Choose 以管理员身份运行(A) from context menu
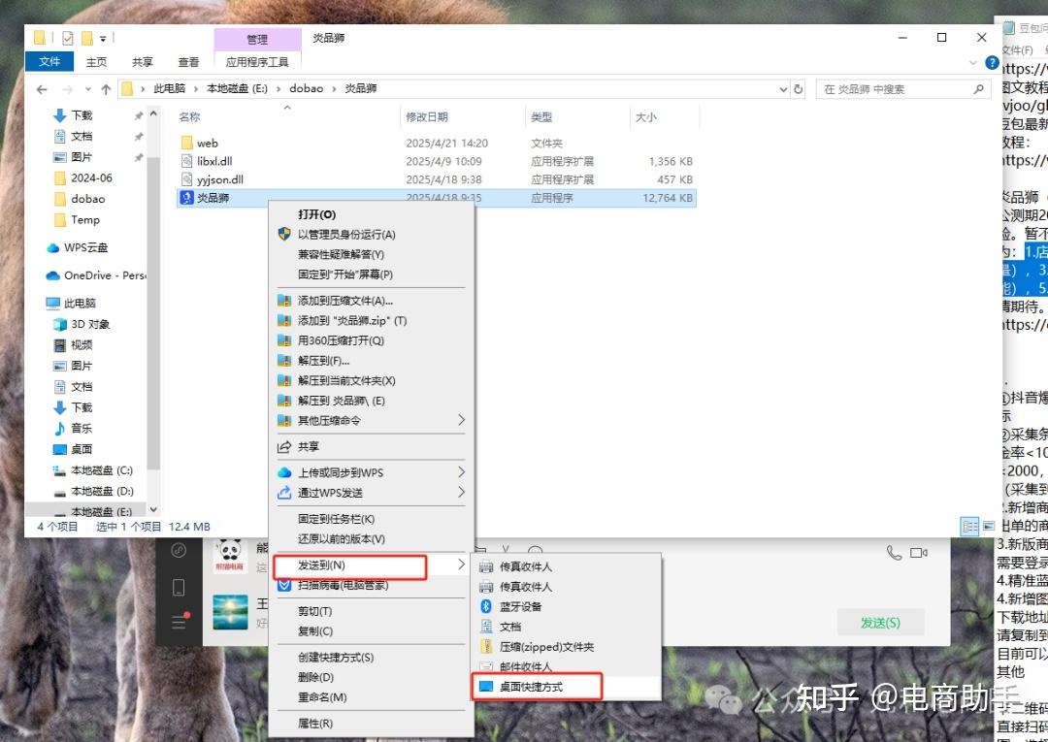This screenshot has width=1048, height=742. tap(346, 235)
